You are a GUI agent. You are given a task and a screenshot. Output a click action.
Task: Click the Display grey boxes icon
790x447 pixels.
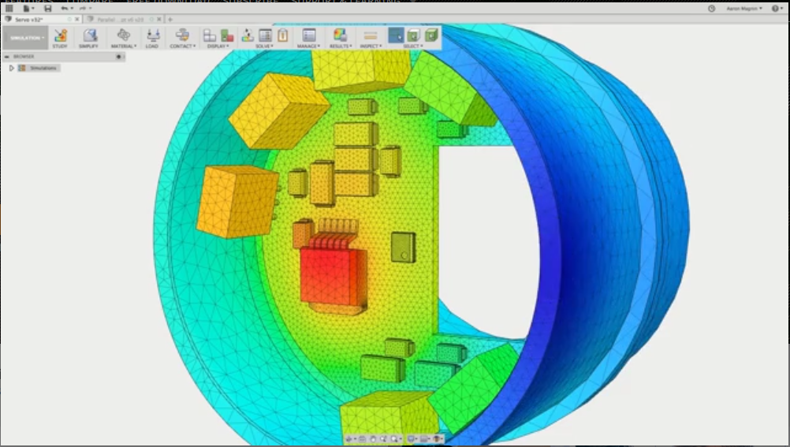(210, 35)
